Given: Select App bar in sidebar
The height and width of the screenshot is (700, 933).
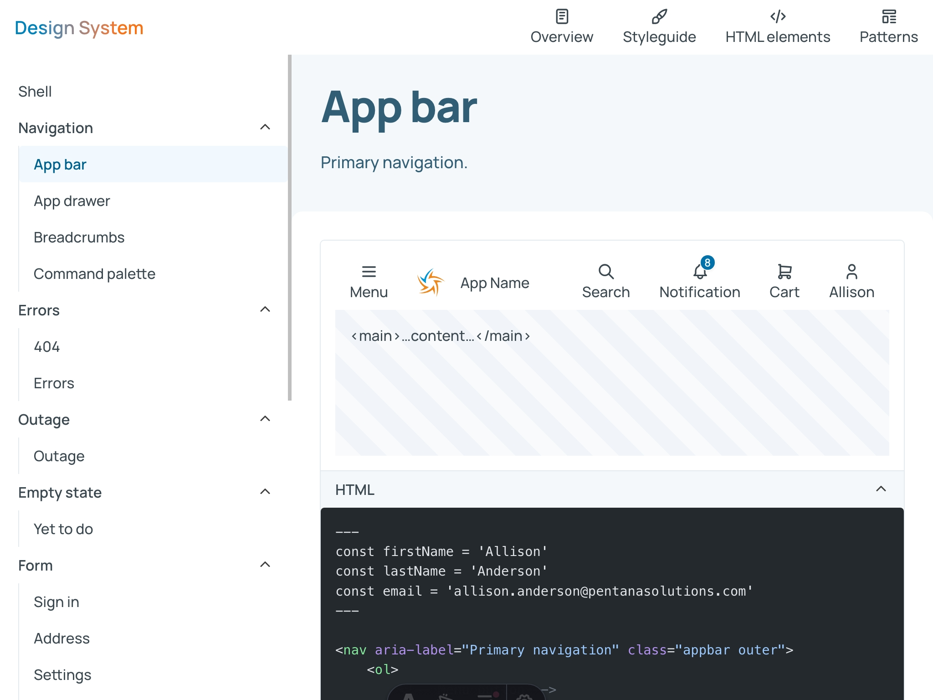Looking at the screenshot, I should pyautogui.click(x=153, y=164).
